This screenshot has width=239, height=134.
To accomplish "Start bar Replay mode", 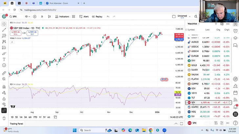I will point(97,17).
